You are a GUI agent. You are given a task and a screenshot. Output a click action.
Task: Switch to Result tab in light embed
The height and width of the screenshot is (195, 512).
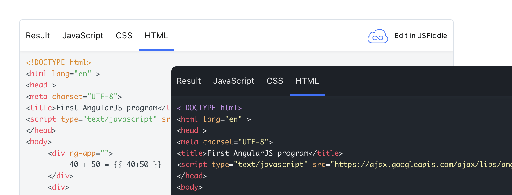[38, 36]
